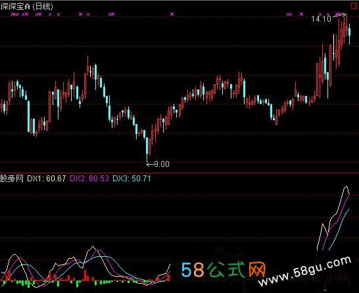Click the 9.00 low price label
359x293 pixels.
(162, 164)
